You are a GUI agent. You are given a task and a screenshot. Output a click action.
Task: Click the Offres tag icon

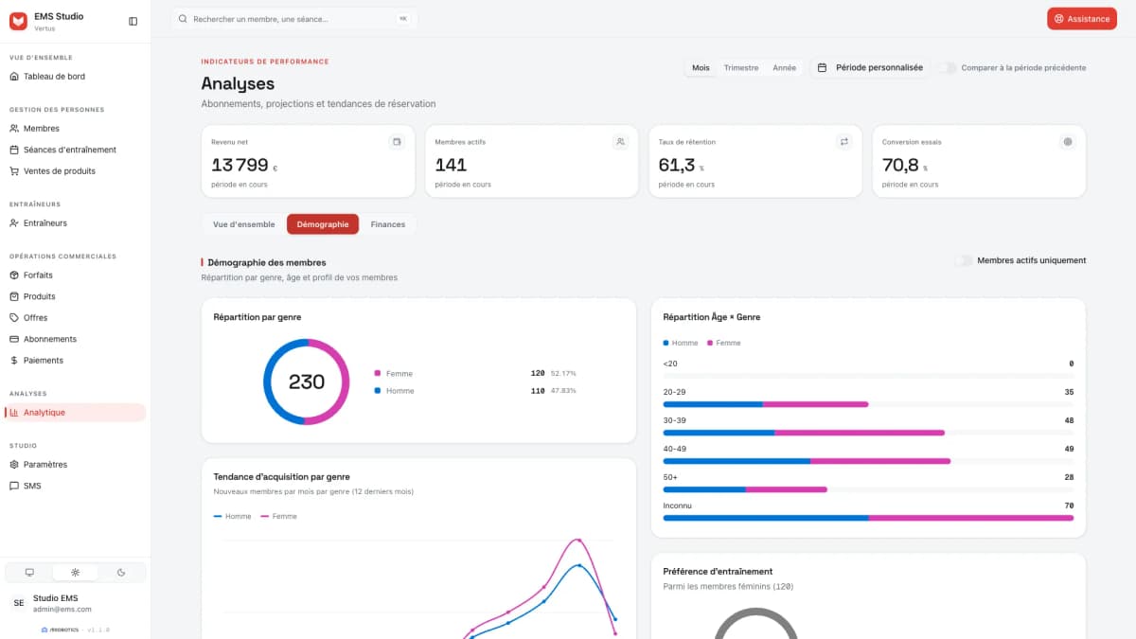pos(14,318)
